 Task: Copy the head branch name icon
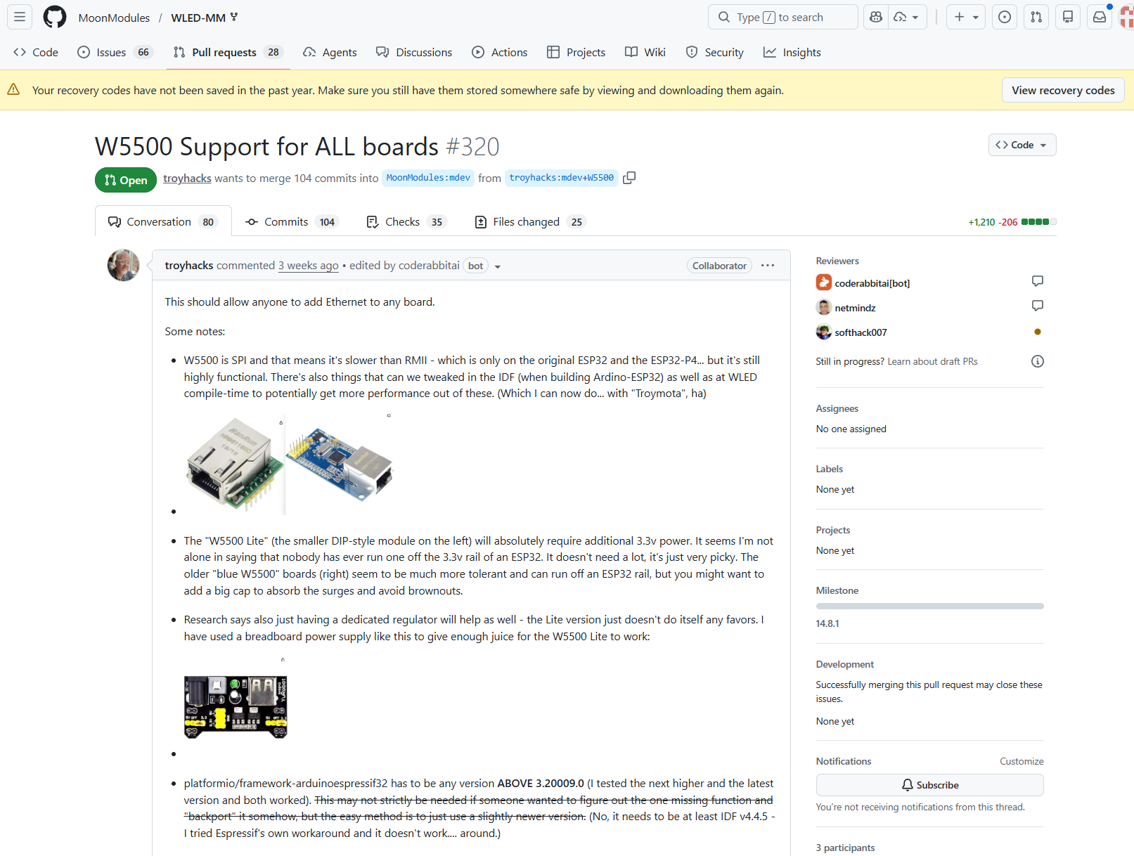(x=629, y=178)
